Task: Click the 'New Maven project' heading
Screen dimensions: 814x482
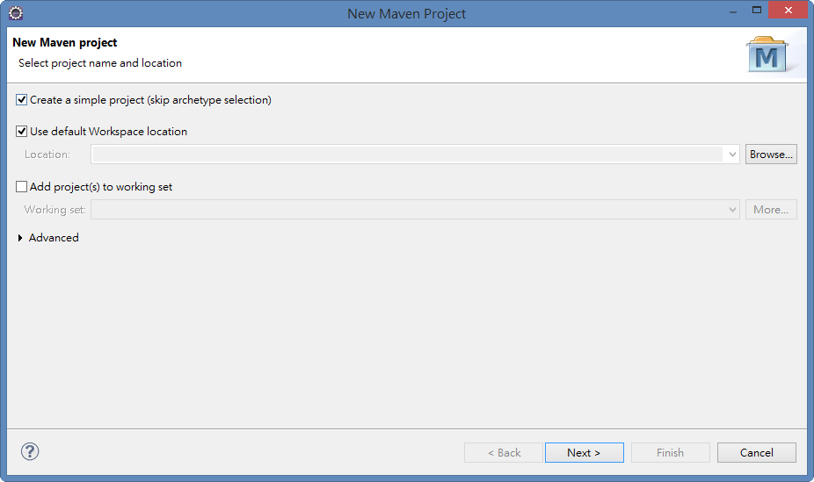Action: point(65,42)
